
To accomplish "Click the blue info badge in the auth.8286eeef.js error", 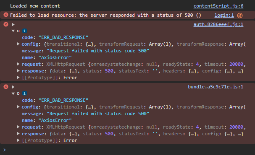I will 24,31.
